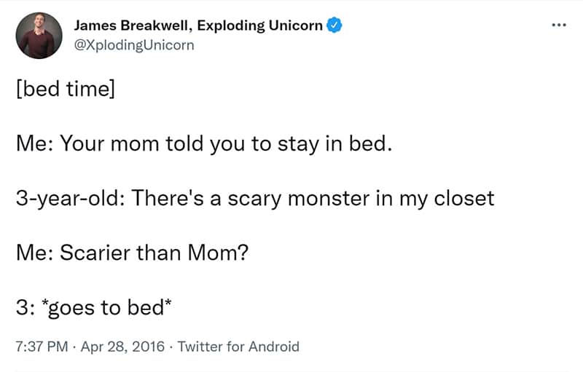
Task: Open the @XplodingUnicorn handle link
Action: [134, 45]
